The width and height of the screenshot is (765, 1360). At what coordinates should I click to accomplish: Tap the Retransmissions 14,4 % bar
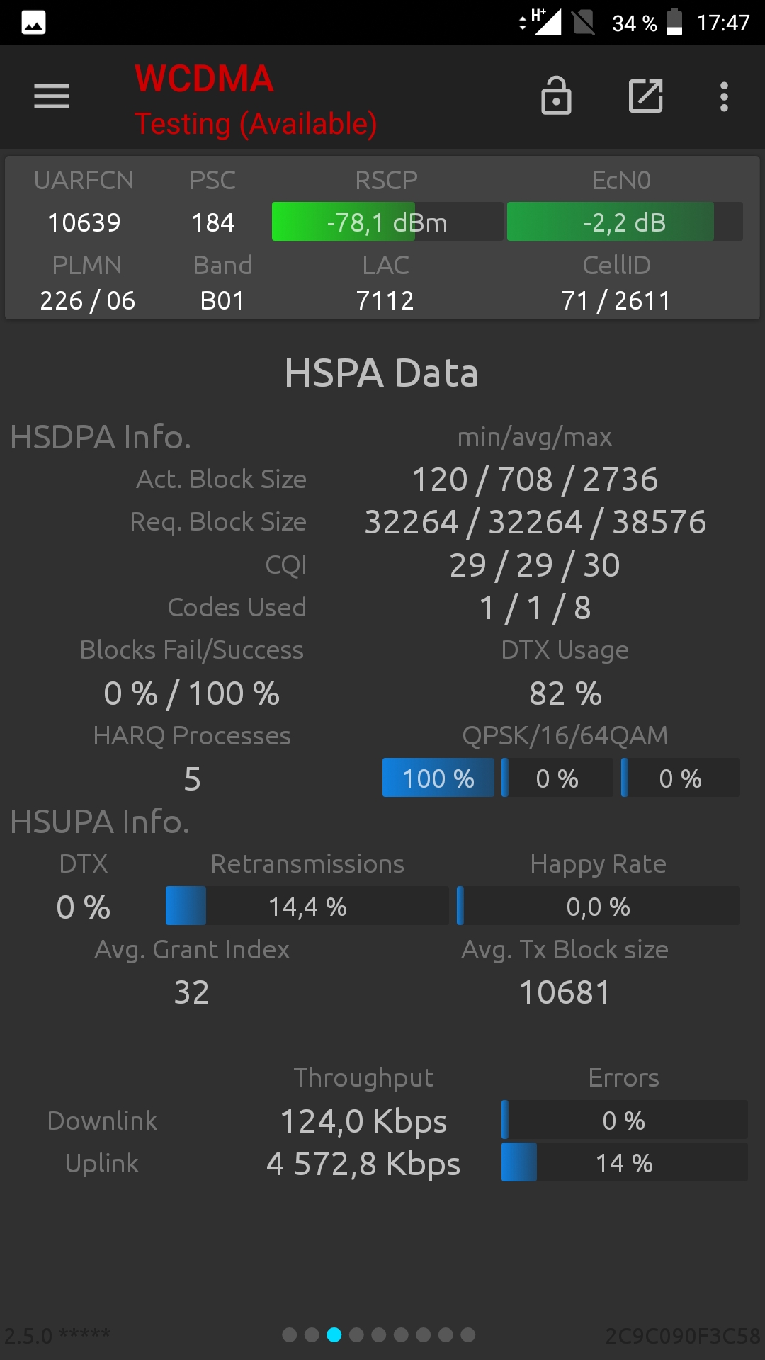pyautogui.click(x=307, y=907)
